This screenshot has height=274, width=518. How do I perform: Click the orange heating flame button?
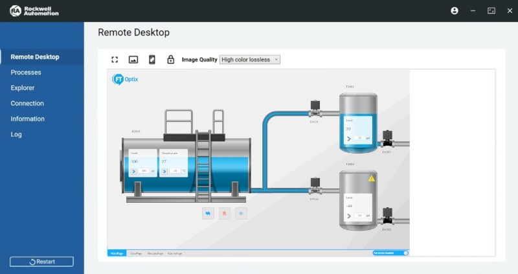click(x=225, y=212)
